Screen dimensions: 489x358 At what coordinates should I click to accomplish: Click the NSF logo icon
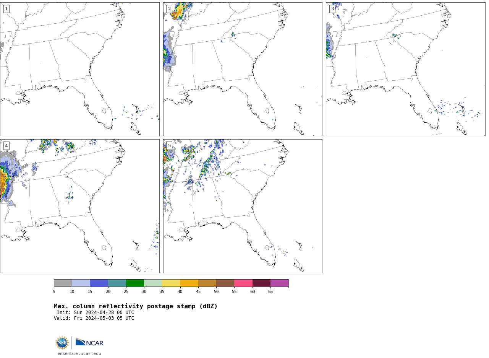(x=62, y=343)
